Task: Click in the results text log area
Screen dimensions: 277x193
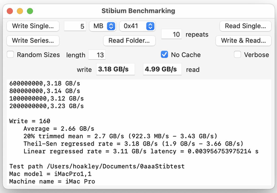Action: coord(139,132)
